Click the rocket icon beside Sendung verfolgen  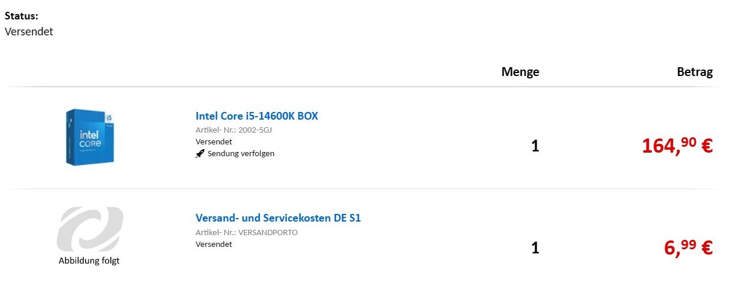tap(200, 154)
